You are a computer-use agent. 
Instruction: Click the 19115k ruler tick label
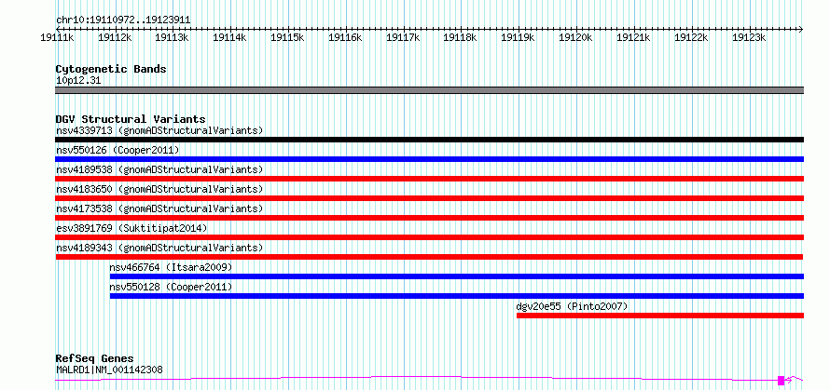click(x=287, y=37)
